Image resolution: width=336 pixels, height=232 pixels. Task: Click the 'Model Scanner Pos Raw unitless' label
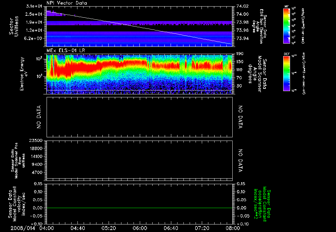coord(18,161)
